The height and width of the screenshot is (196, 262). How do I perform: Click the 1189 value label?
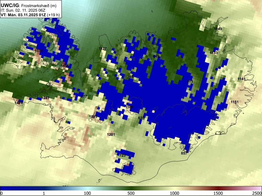[x=129, y=107]
